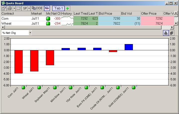This screenshot has width=179, height=114.
Task: Click green indicator below Gold (COMEX) bar
Action: (x=134, y=87)
